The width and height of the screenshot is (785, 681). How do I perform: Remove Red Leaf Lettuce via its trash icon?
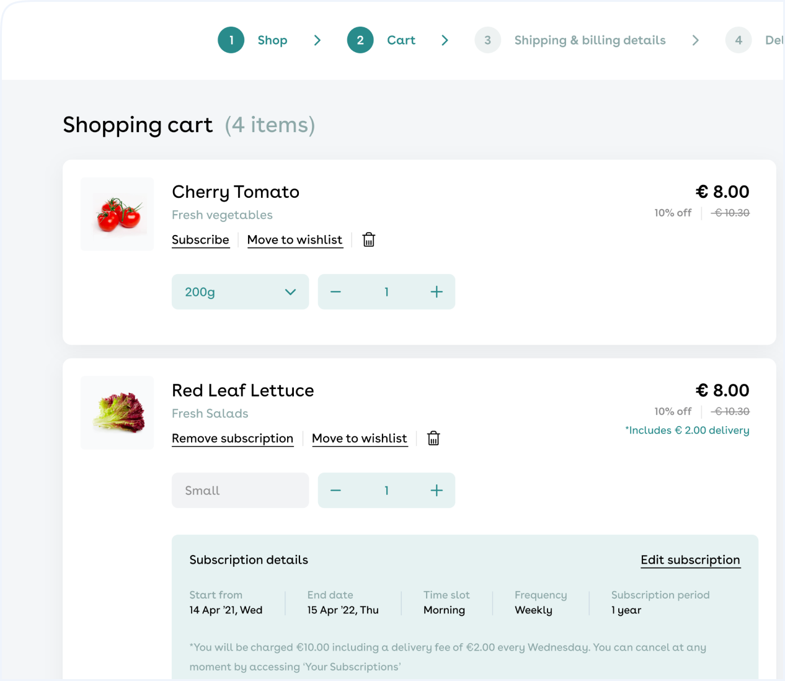pyautogui.click(x=433, y=438)
